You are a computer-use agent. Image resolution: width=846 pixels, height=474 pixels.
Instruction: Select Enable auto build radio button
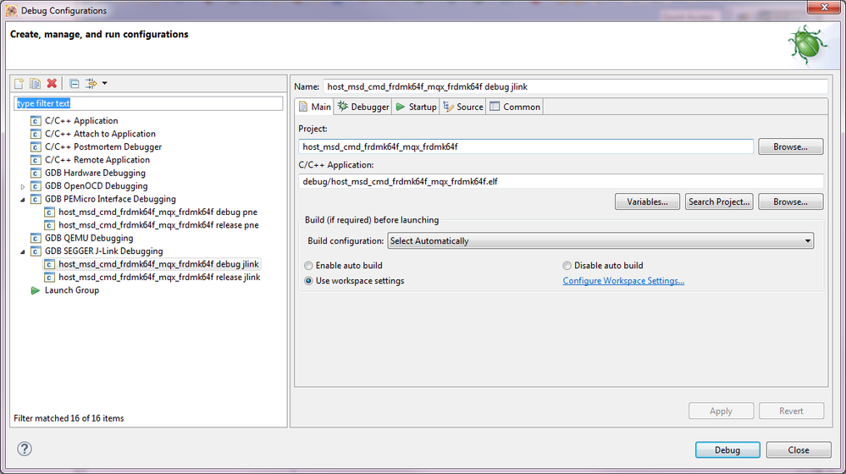308,265
